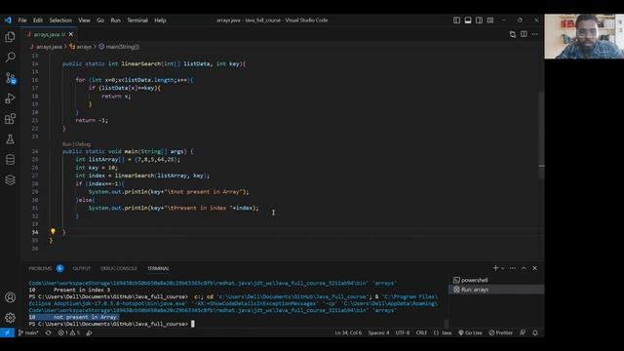The image size is (624, 351).
Task: Synchronize changes using the sync icon
Action: click(48, 332)
